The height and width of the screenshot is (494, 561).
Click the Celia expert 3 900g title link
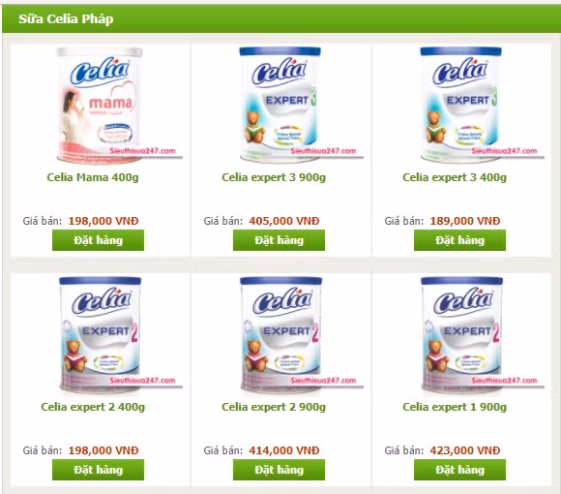pos(274,177)
